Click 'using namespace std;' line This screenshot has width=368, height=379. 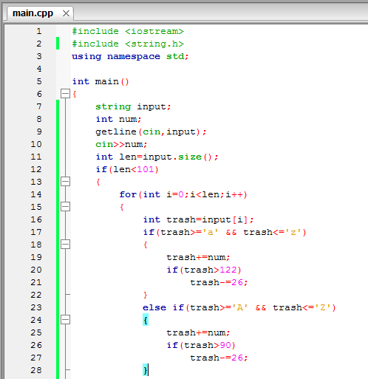tap(130, 57)
